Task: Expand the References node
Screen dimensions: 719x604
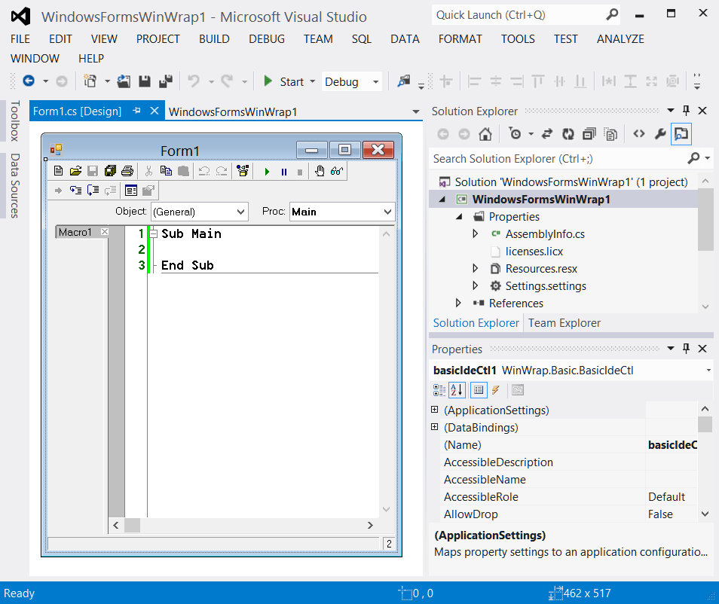Action: pos(458,303)
